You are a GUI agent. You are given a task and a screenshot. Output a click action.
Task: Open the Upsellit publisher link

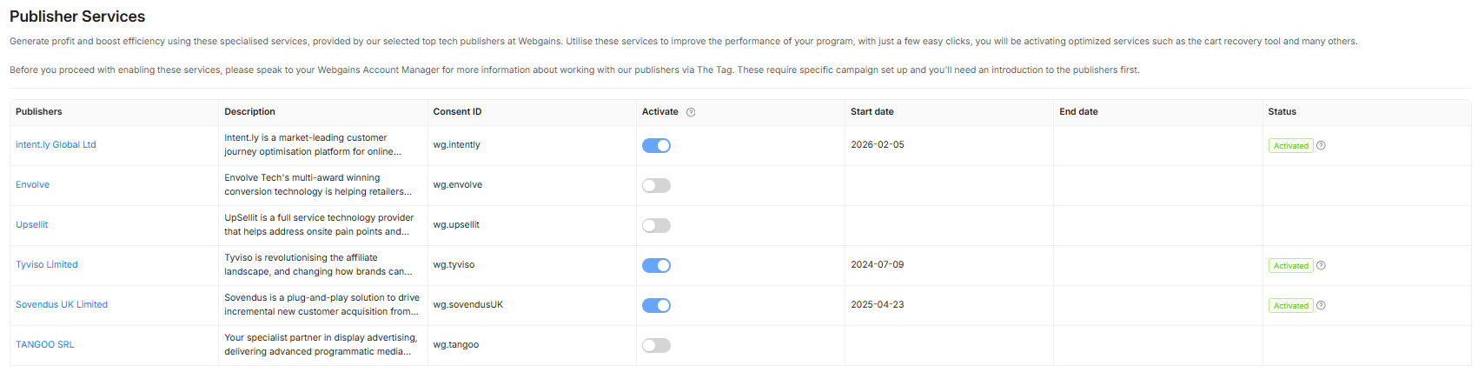coord(31,224)
